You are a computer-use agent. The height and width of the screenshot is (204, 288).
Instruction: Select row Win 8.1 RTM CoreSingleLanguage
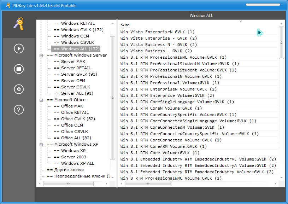click(x=198, y=102)
